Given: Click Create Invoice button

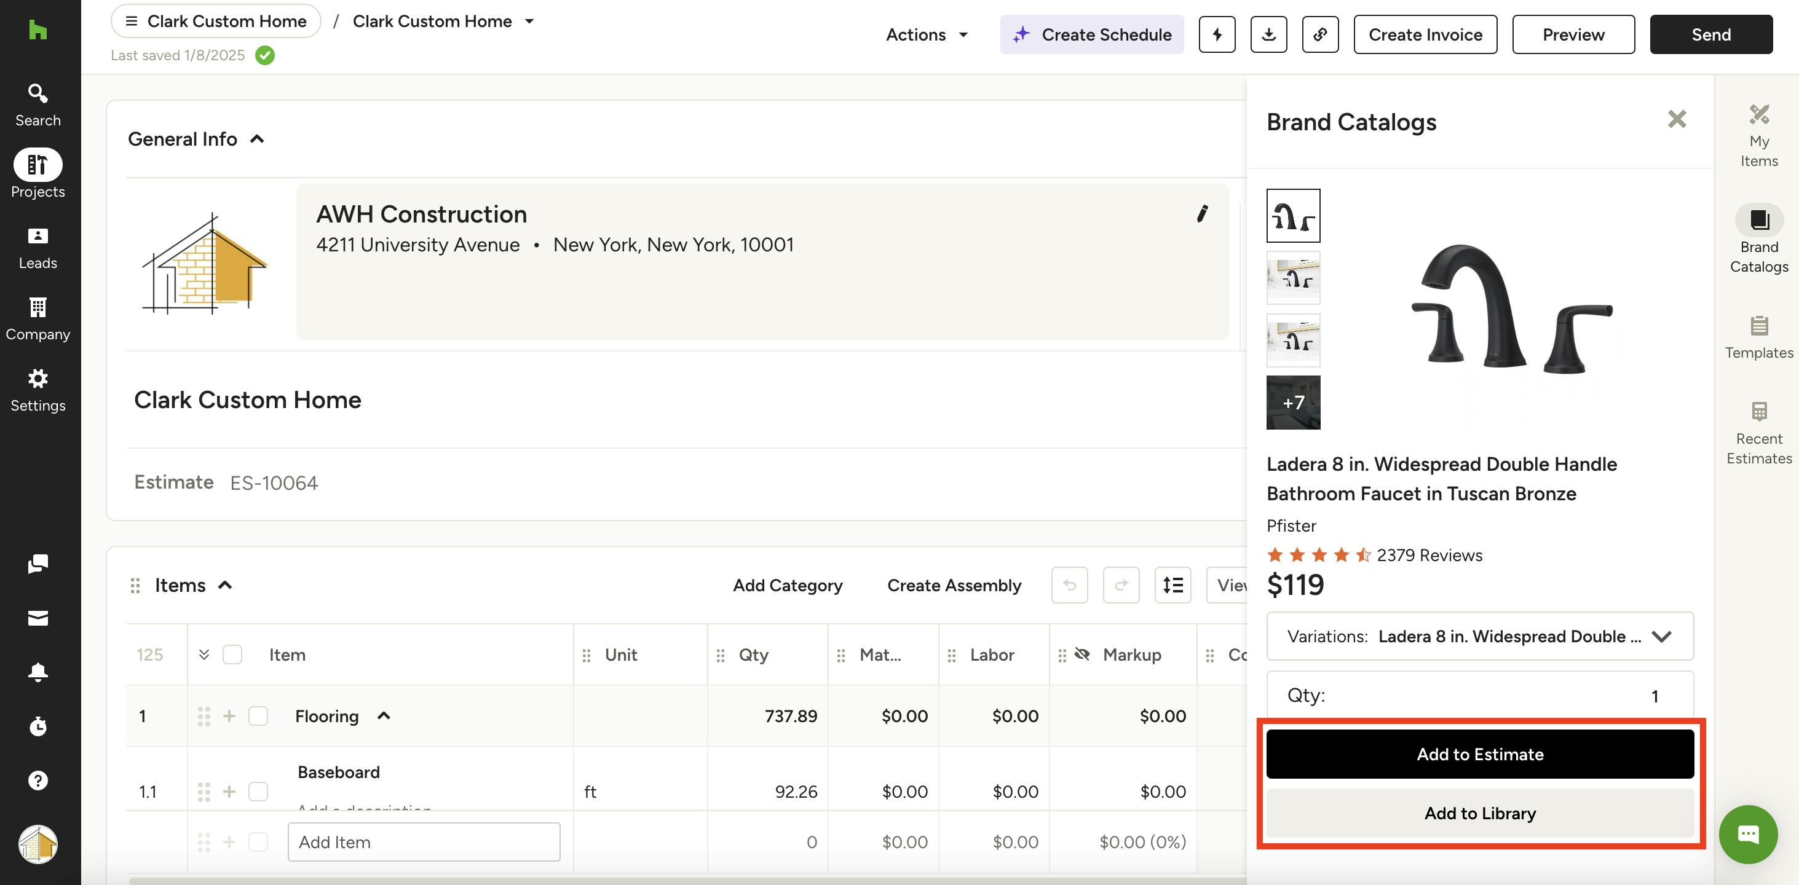Looking at the screenshot, I should pos(1425,34).
